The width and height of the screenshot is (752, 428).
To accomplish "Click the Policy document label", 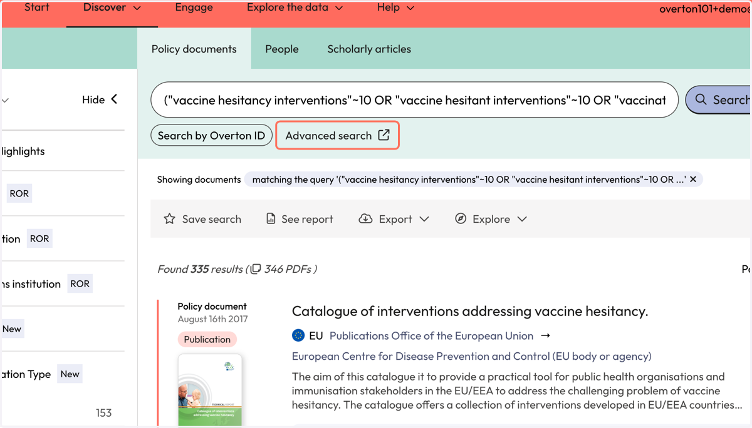I will pyautogui.click(x=212, y=307).
